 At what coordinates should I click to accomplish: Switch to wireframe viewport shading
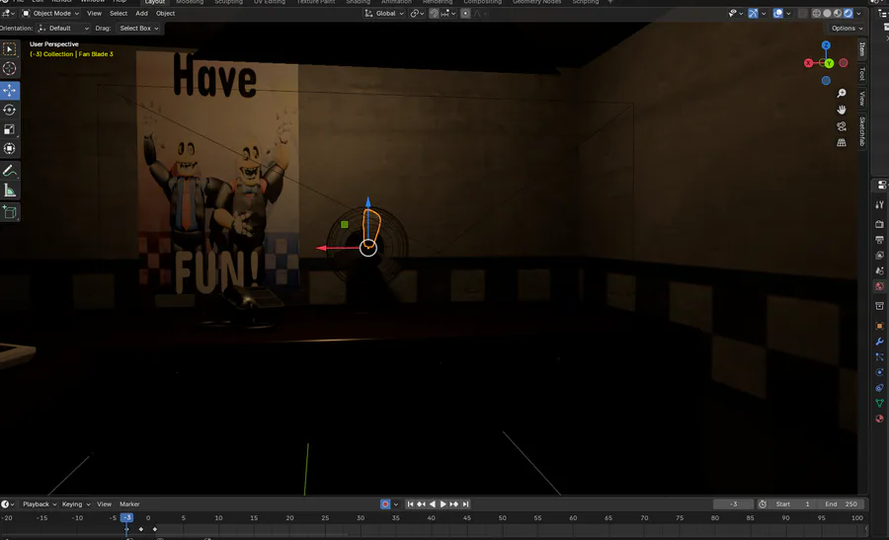pyautogui.click(x=817, y=13)
